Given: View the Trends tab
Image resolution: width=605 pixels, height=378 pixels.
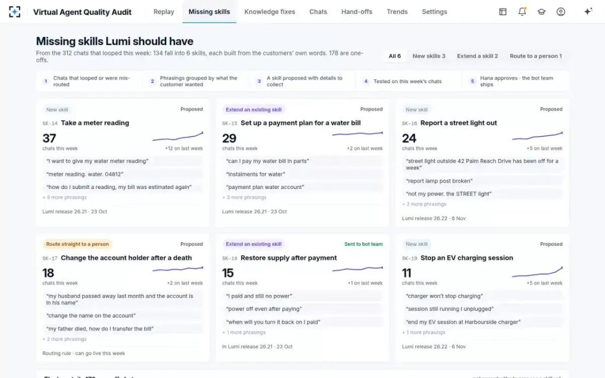Looking at the screenshot, I should 397,12.
